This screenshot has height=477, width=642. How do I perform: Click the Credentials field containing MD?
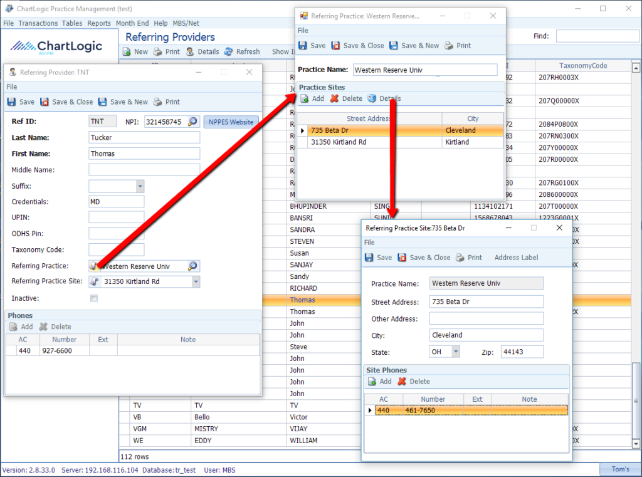pyautogui.click(x=116, y=201)
